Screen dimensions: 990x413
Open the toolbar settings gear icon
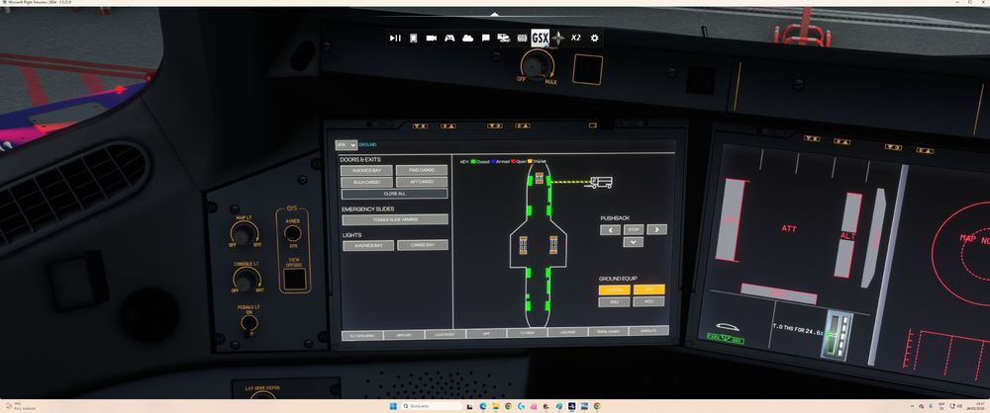coord(594,38)
